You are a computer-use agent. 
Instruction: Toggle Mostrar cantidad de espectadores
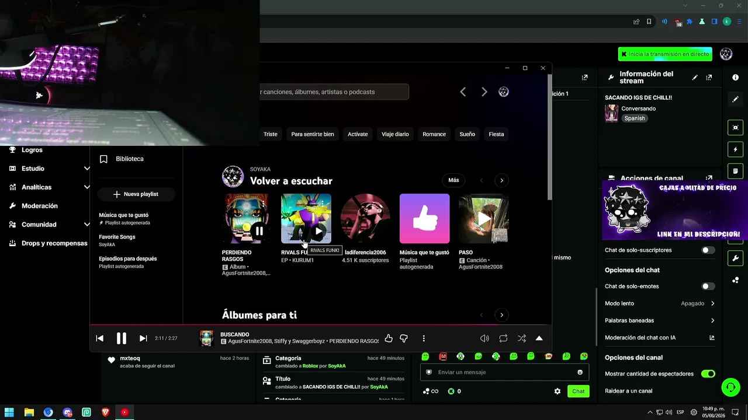708,374
